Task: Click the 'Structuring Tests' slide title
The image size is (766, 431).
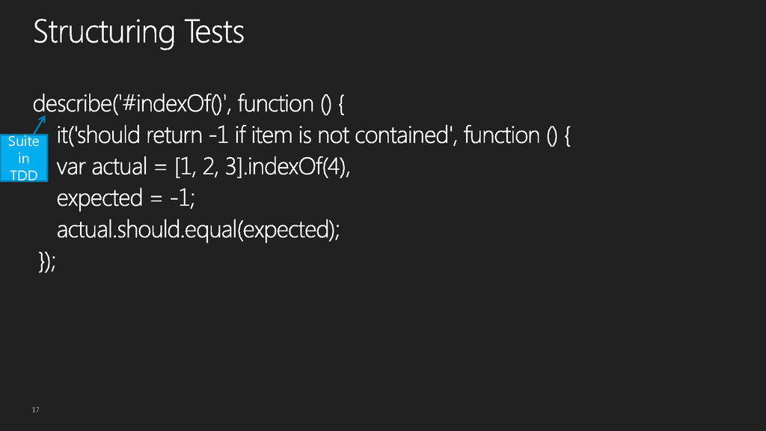Action: coord(138,33)
